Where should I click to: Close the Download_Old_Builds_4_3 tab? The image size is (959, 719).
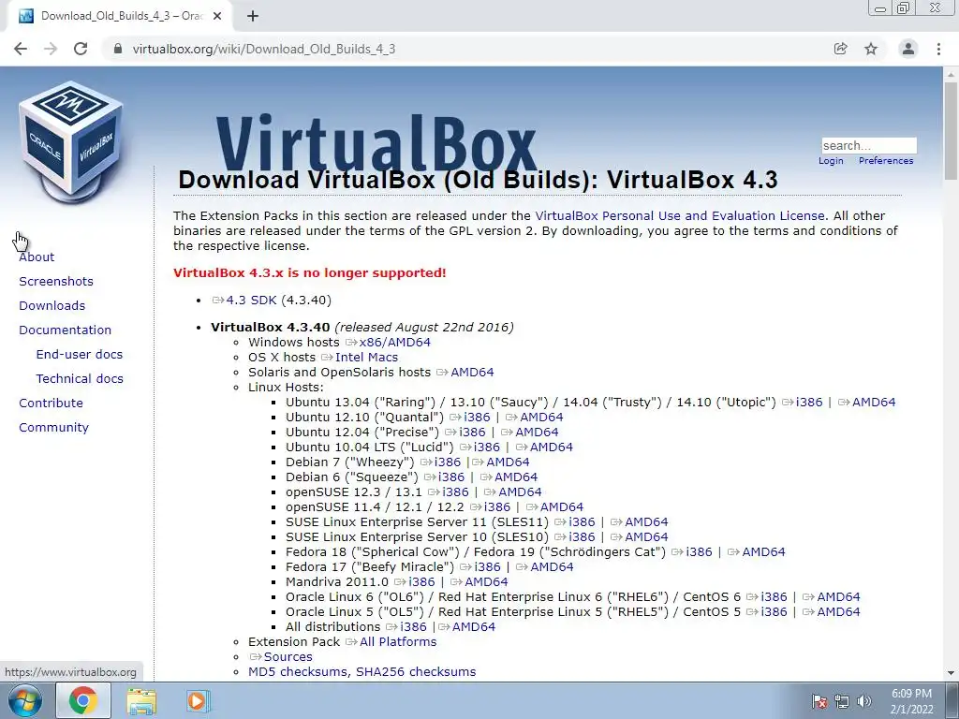pyautogui.click(x=217, y=17)
